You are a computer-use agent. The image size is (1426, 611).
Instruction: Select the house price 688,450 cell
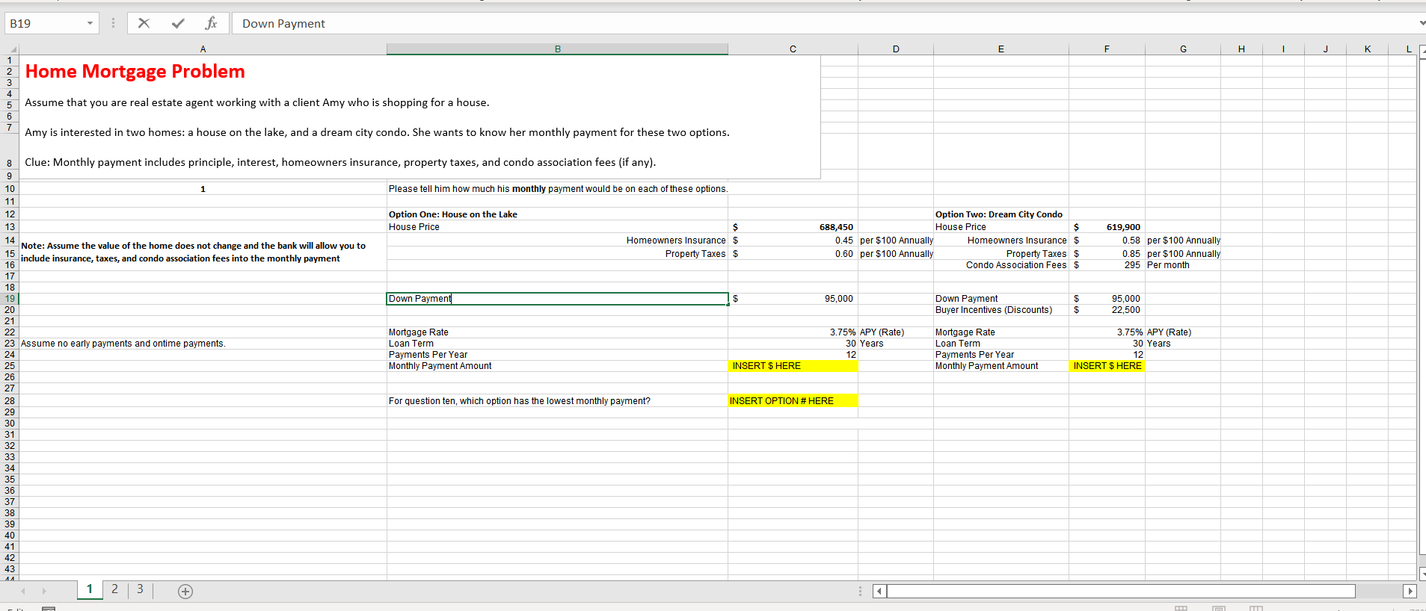pos(793,227)
